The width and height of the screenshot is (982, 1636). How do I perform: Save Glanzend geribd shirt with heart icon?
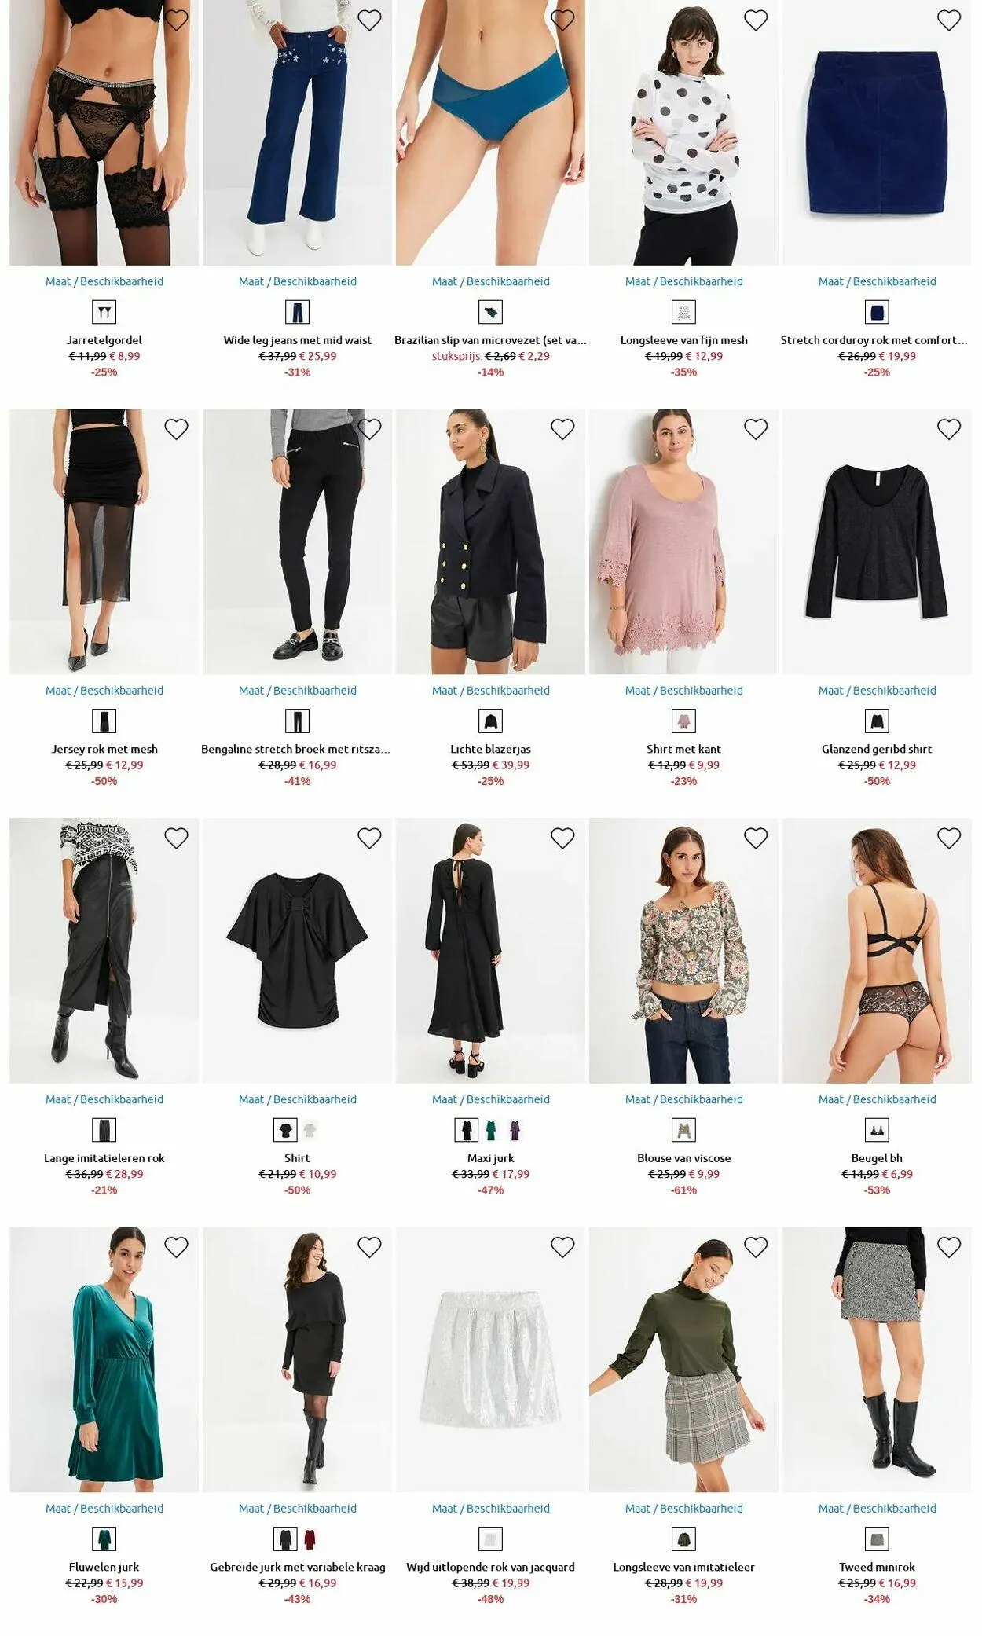click(949, 429)
